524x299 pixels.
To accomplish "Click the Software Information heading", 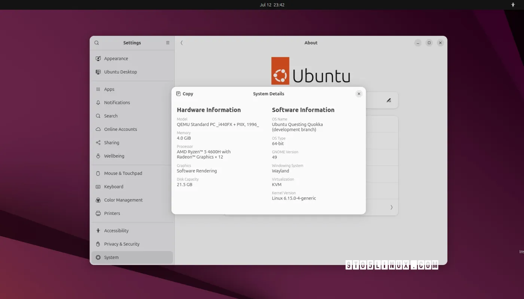I will coord(303,110).
